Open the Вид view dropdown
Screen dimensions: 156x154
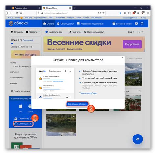pyautogui.click(x=131, y=32)
